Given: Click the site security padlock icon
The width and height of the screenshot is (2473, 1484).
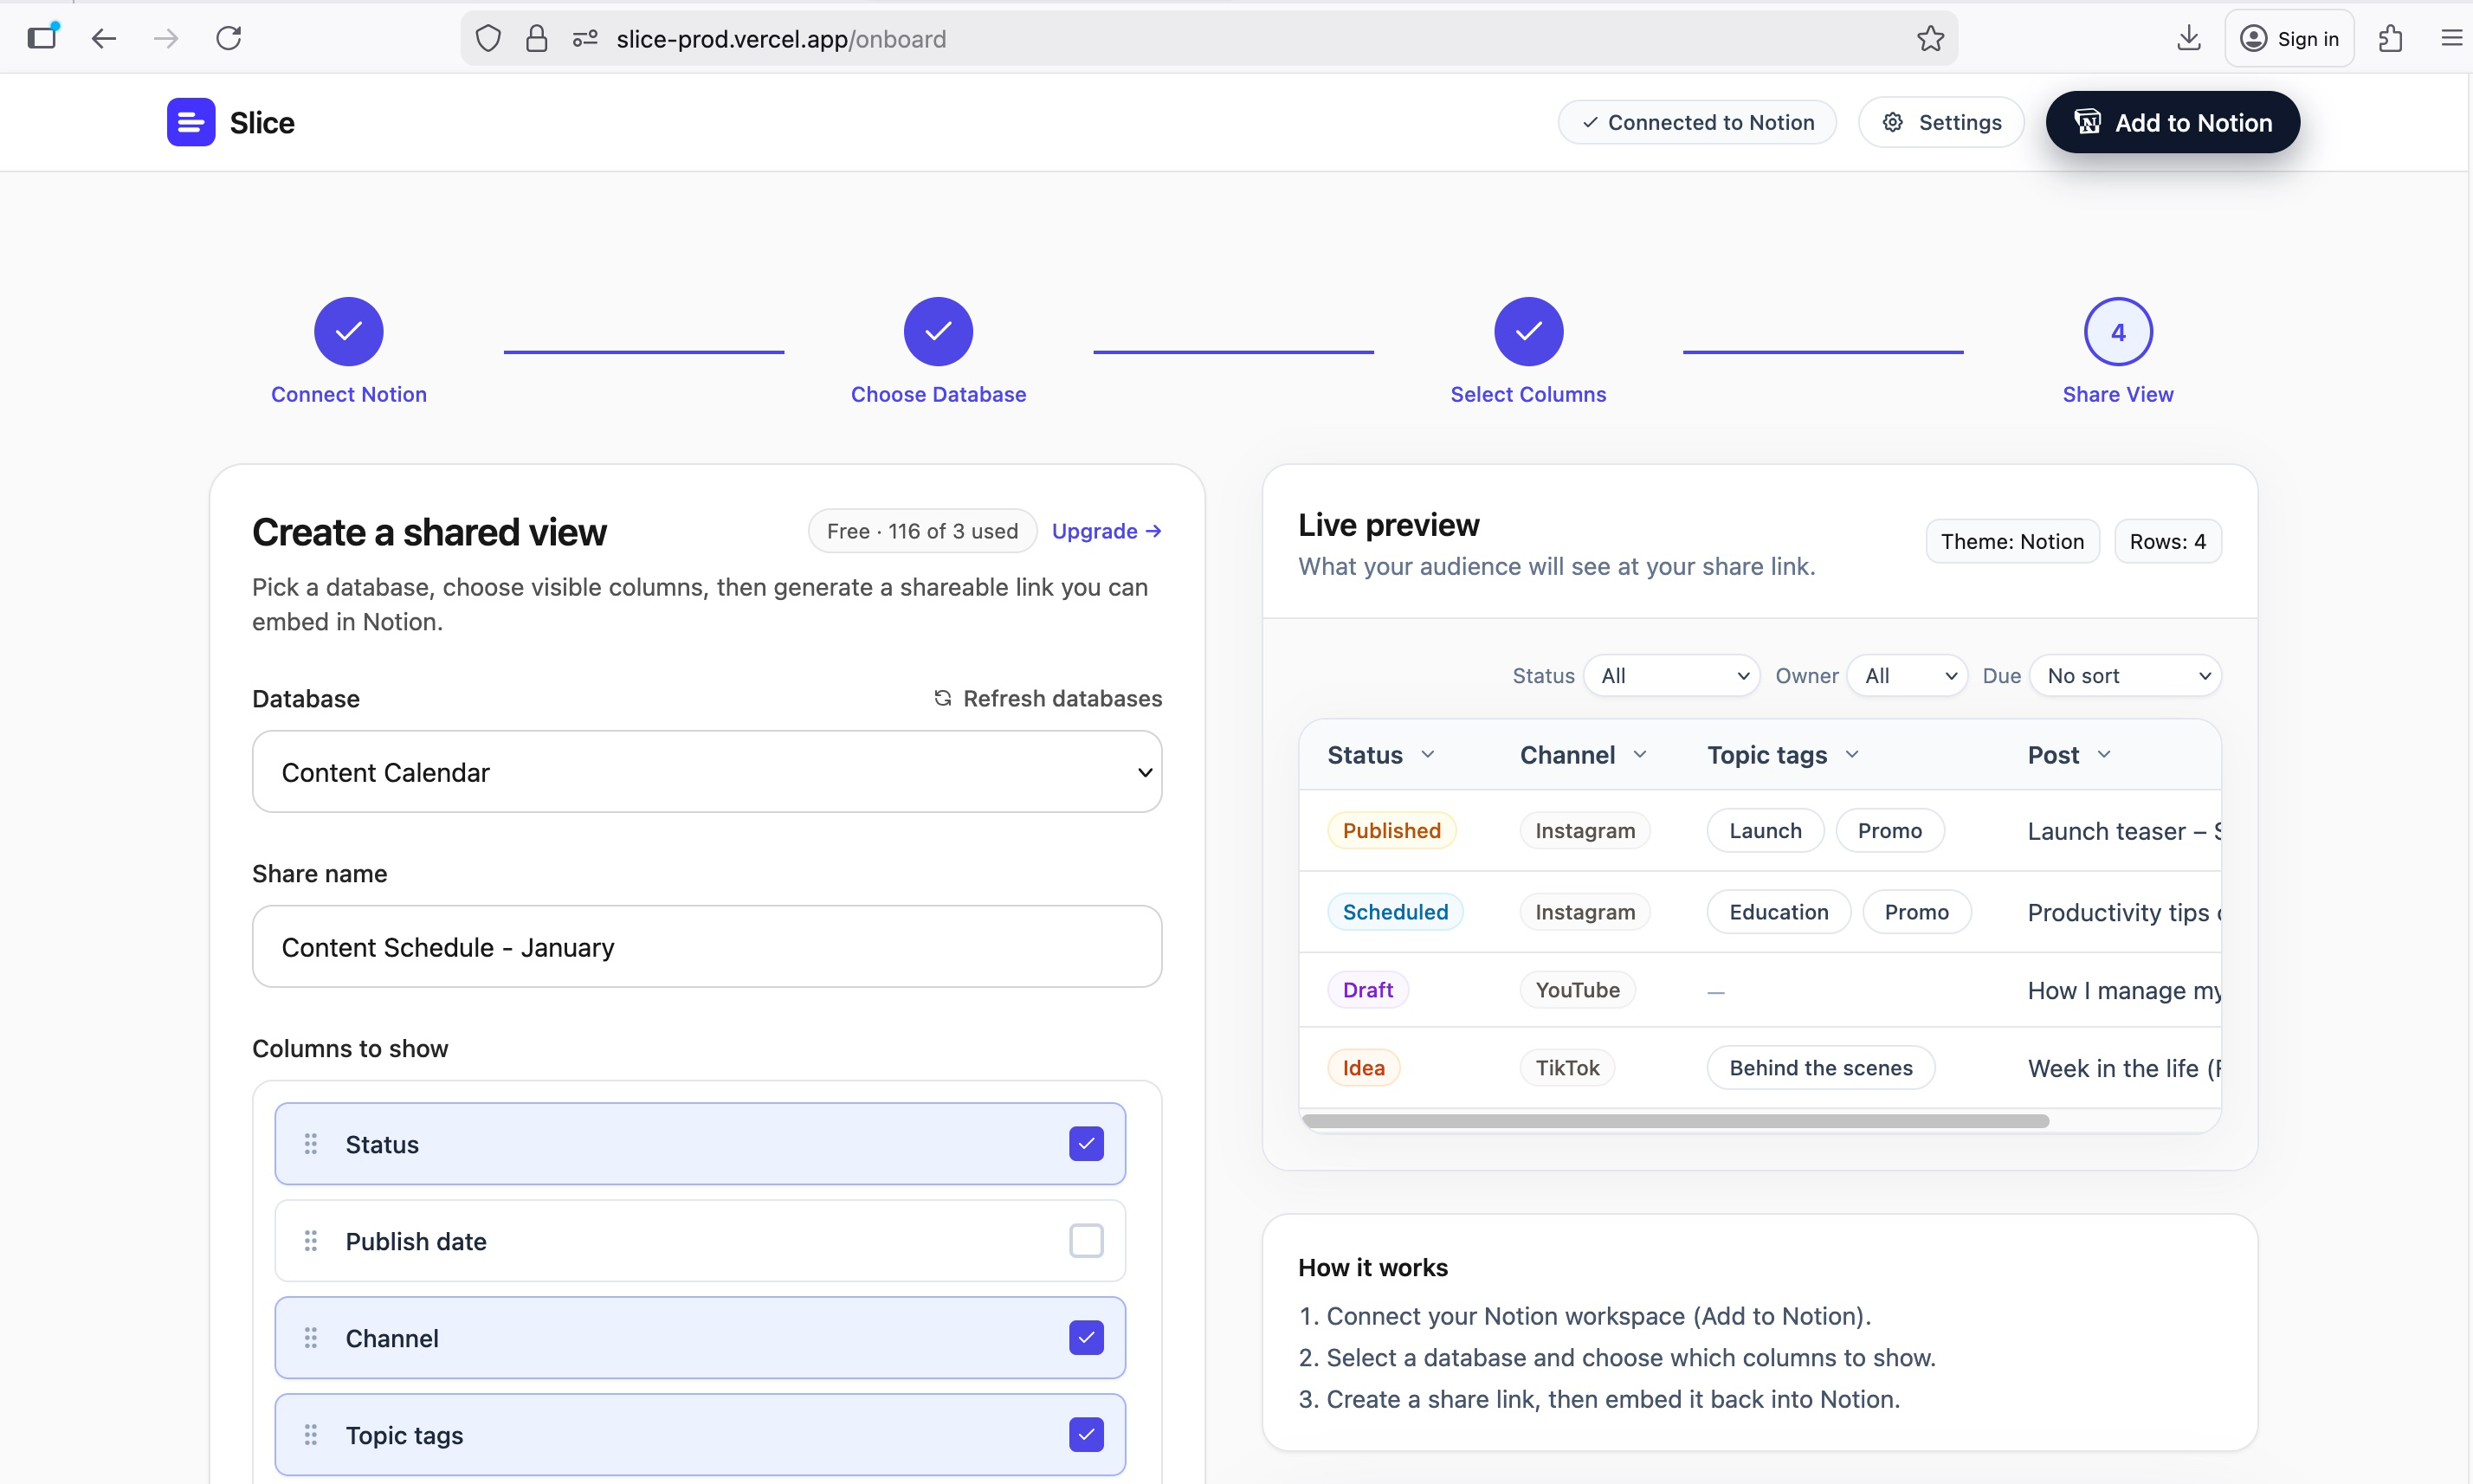Looking at the screenshot, I should (x=537, y=39).
